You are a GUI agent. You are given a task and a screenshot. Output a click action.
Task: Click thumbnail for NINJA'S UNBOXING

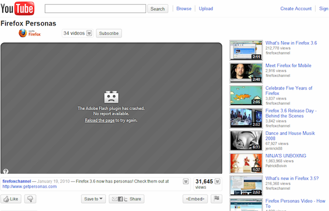246,163
